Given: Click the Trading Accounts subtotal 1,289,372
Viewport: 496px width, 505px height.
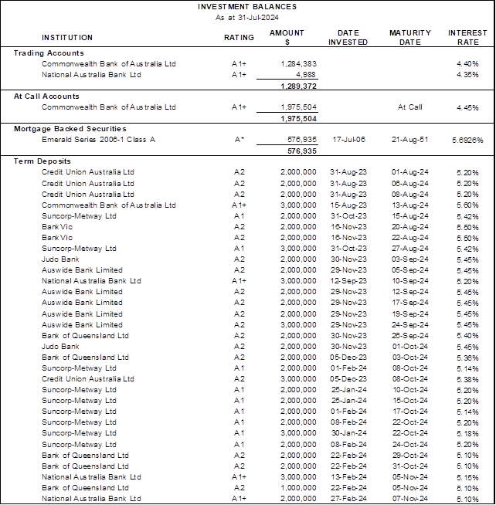Looking at the screenshot, I should click(x=299, y=86).
